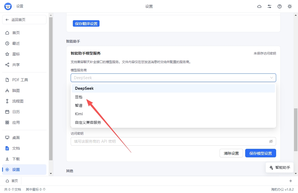
Task: Open the 首页 bottom tab
Action: pyautogui.click(x=12, y=181)
